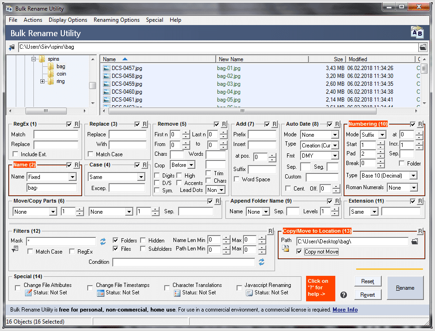Click the Change File Timestamps calendar icon
This screenshot has width=435, height=331.
[x=101, y=293]
